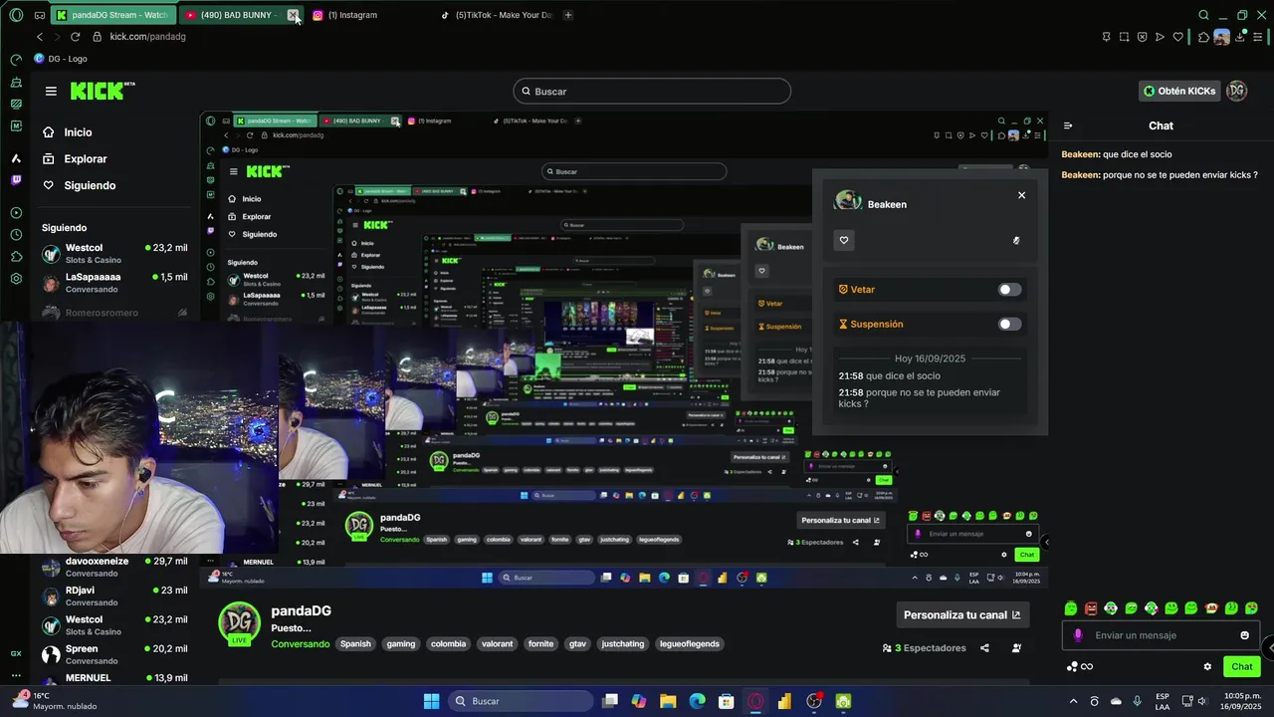Toggle the Vetar switch in large Beakeen card
Screen dimensions: 1274x717
point(1009,290)
